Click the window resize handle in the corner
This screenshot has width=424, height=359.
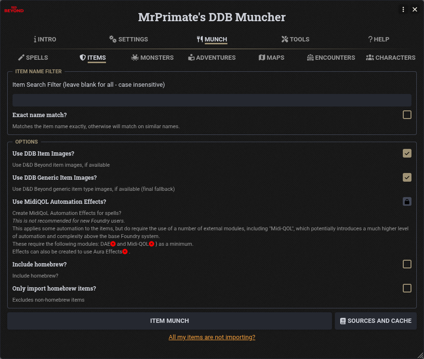(x=421, y=356)
